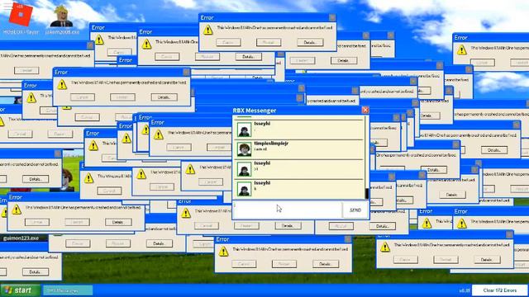Click Cancel in Error dialog directly below RBX Messenger
This screenshot has width=529, height=297.
point(244,264)
